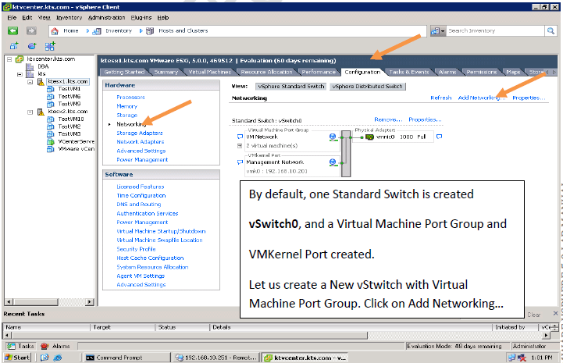Click the vmnic0 physical adapter icon
Viewport: 563px width, 363px height.
(369, 137)
